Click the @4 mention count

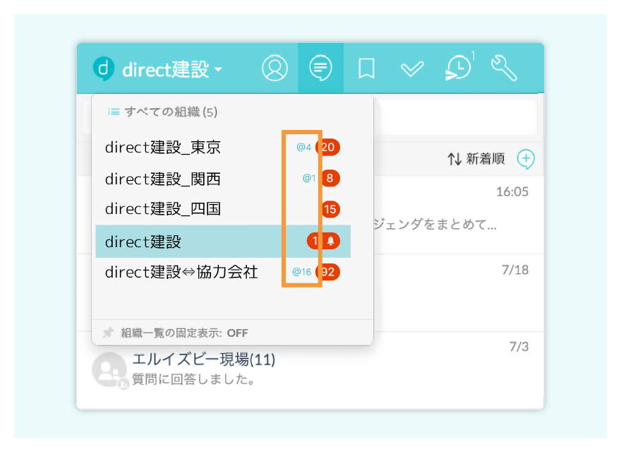click(303, 147)
